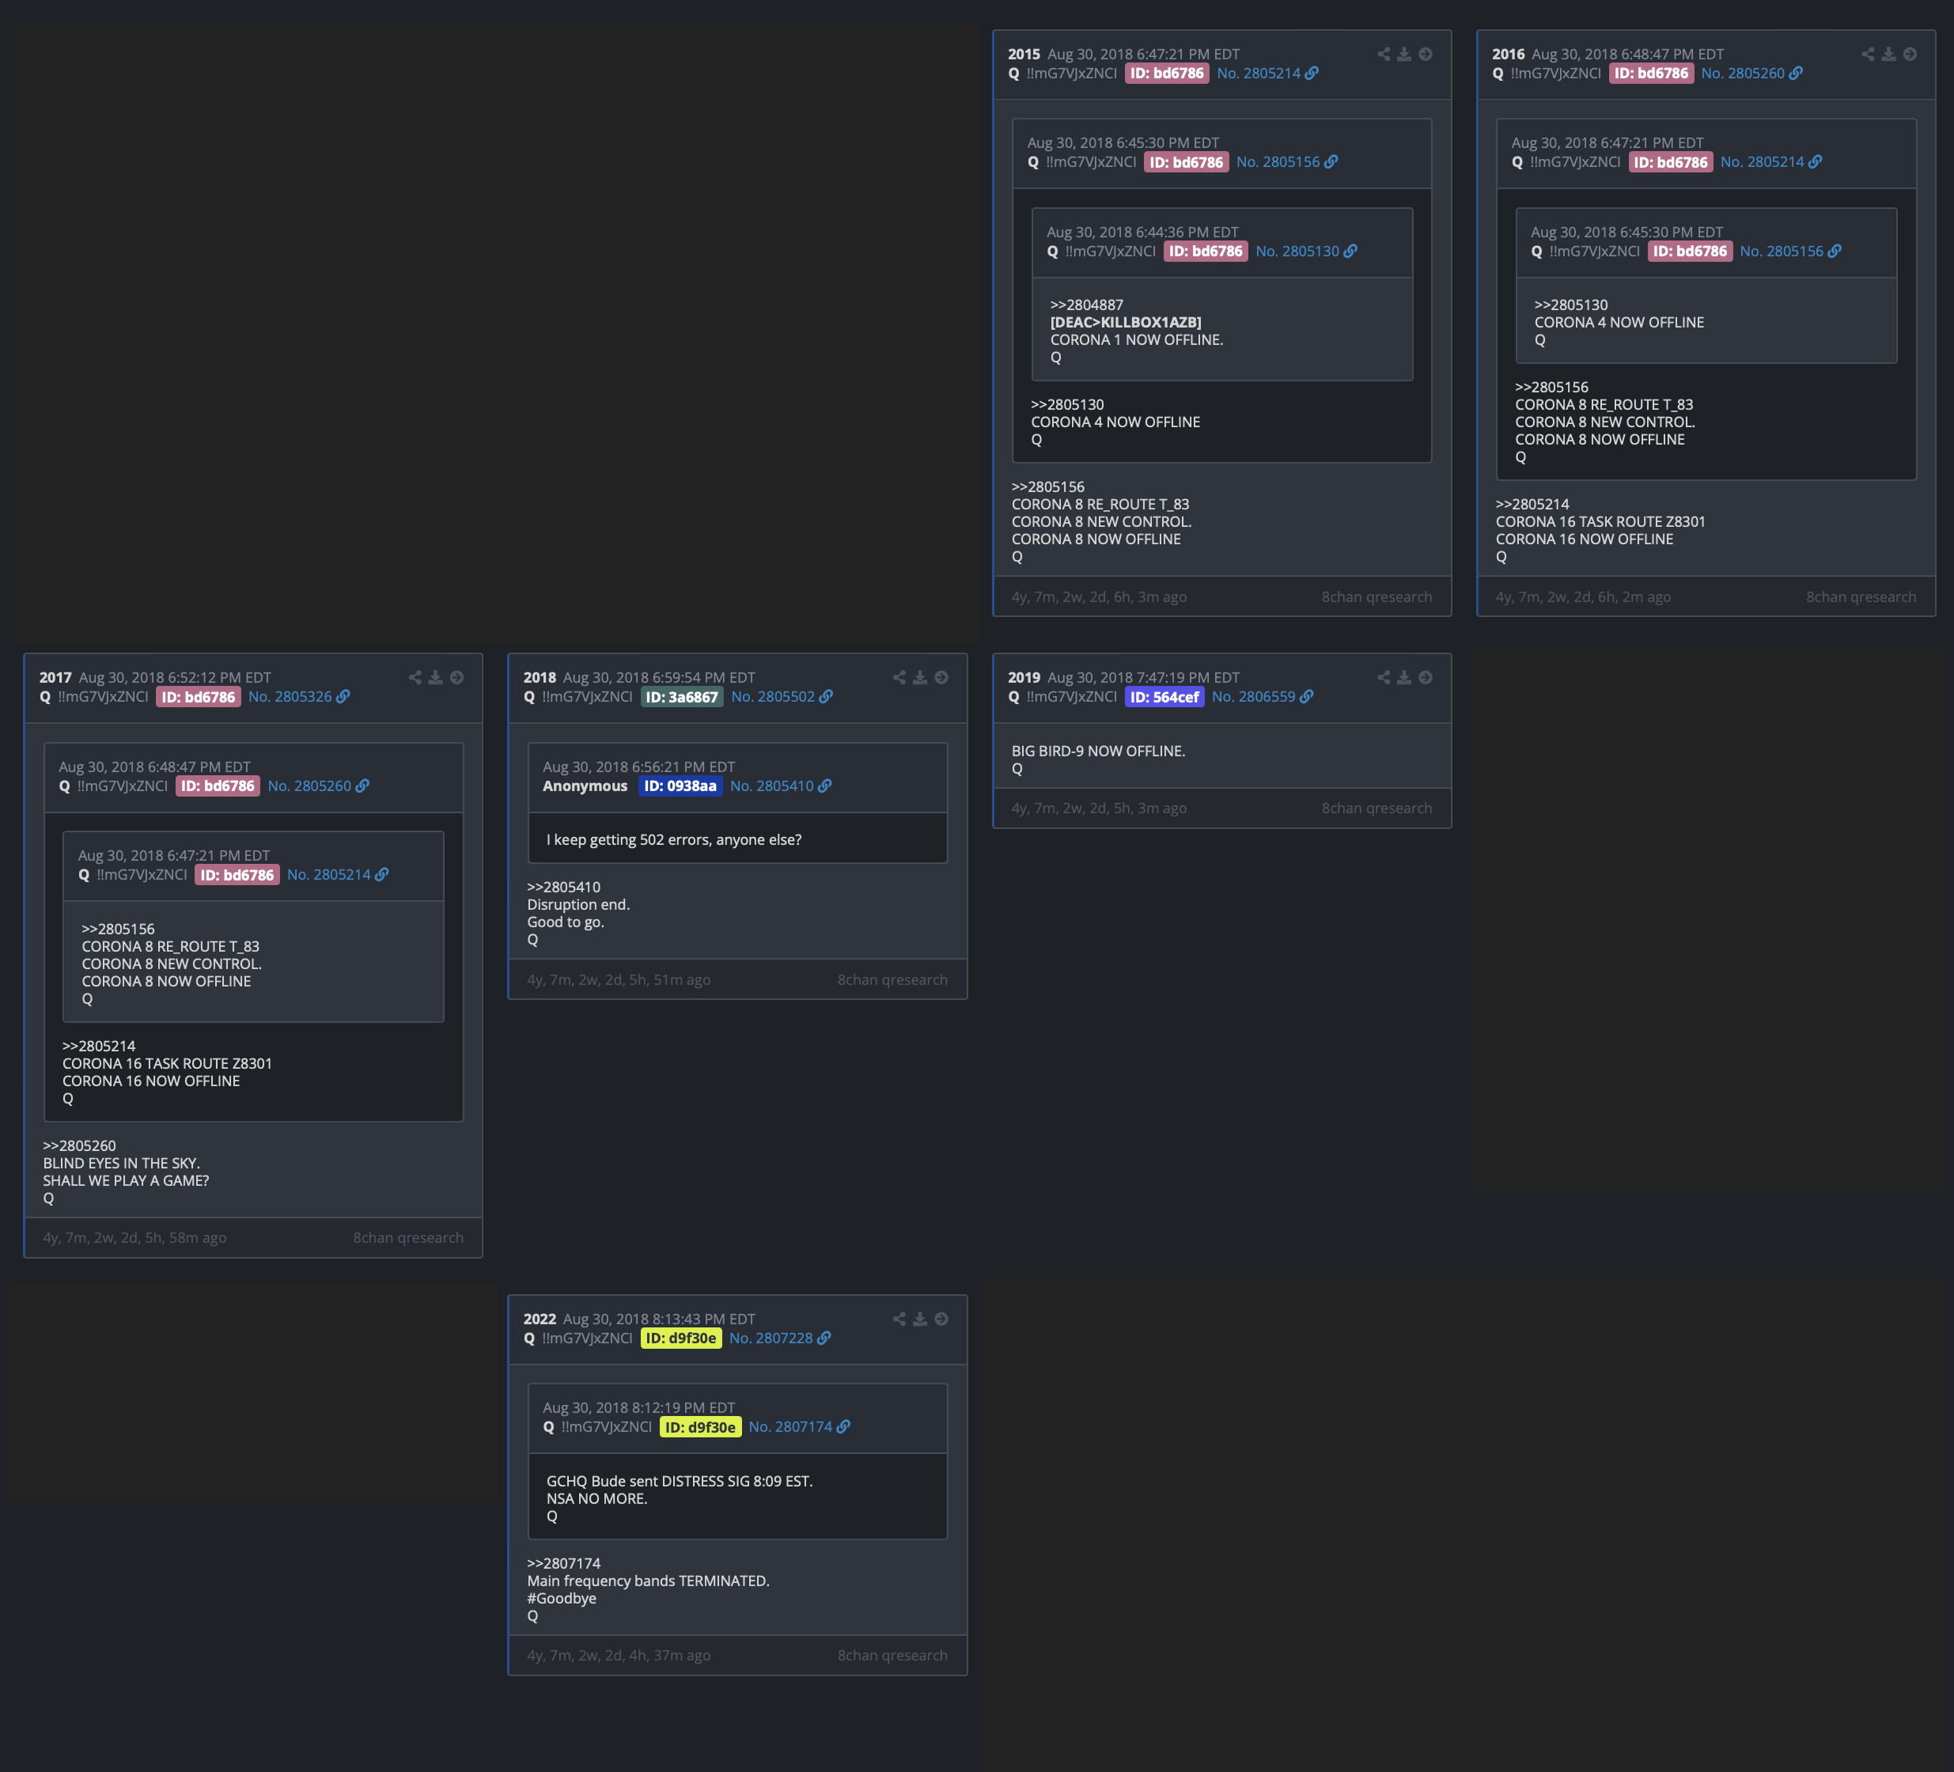
Task: Share post 2018 using its share icon
Action: (899, 678)
